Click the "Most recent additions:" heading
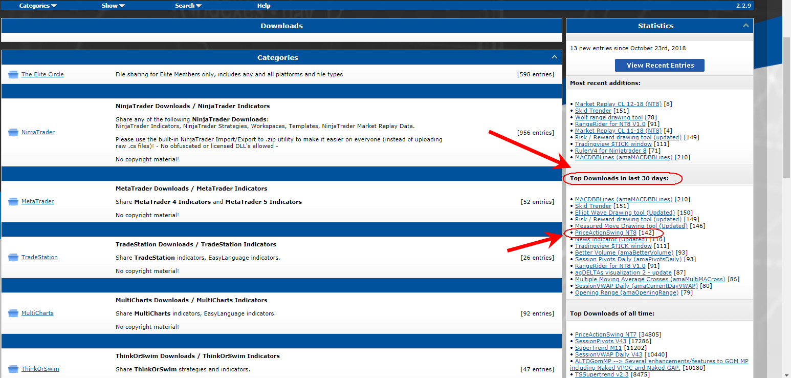The width and height of the screenshot is (791, 378). tap(605, 83)
